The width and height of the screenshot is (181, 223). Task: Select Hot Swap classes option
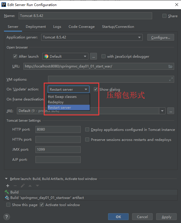click(69, 96)
